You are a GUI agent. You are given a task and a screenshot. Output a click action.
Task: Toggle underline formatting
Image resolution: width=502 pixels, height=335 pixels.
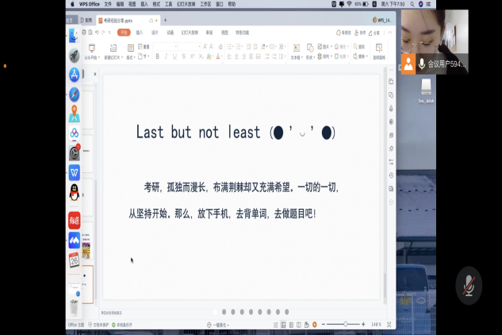point(174,56)
